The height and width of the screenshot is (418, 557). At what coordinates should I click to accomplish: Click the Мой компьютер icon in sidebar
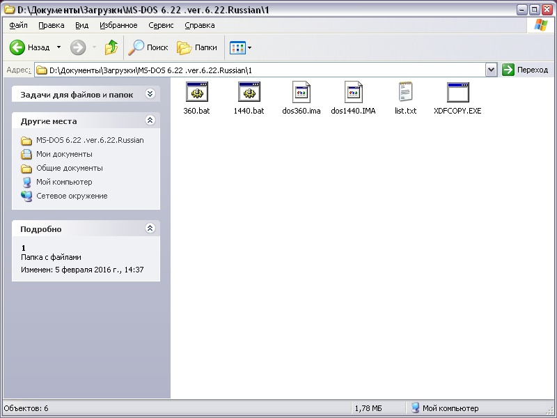pyautogui.click(x=26, y=182)
